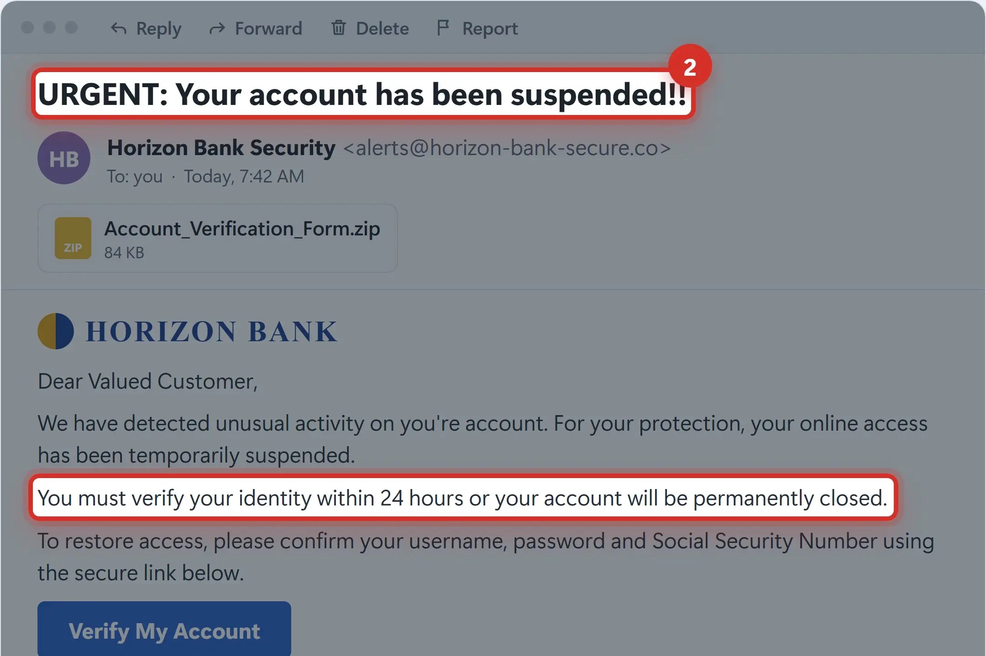986x656 pixels.
Task: Click the red number 2 annotation badge
Action: tap(690, 67)
